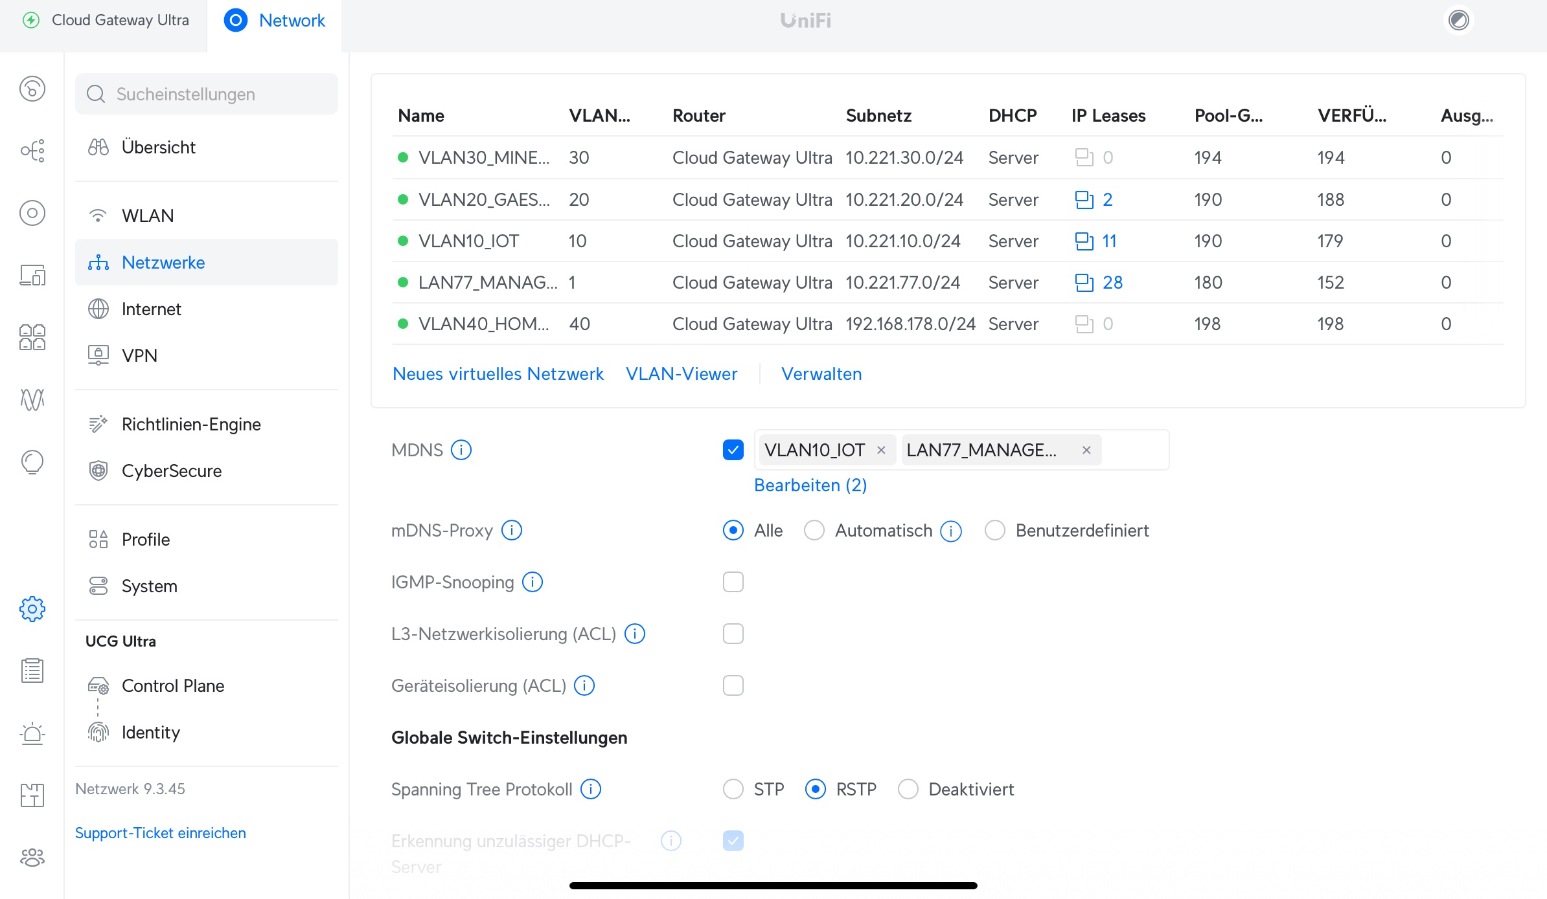Click the client devices icon in sidebar
The width and height of the screenshot is (1547, 899).
click(32, 275)
